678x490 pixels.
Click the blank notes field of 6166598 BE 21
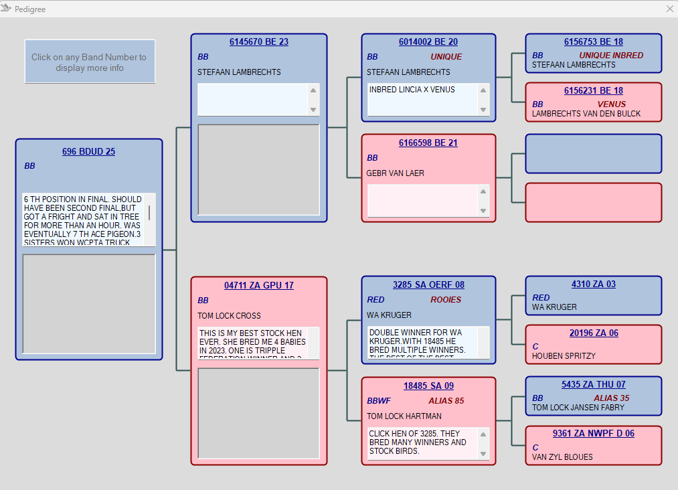[x=422, y=201]
